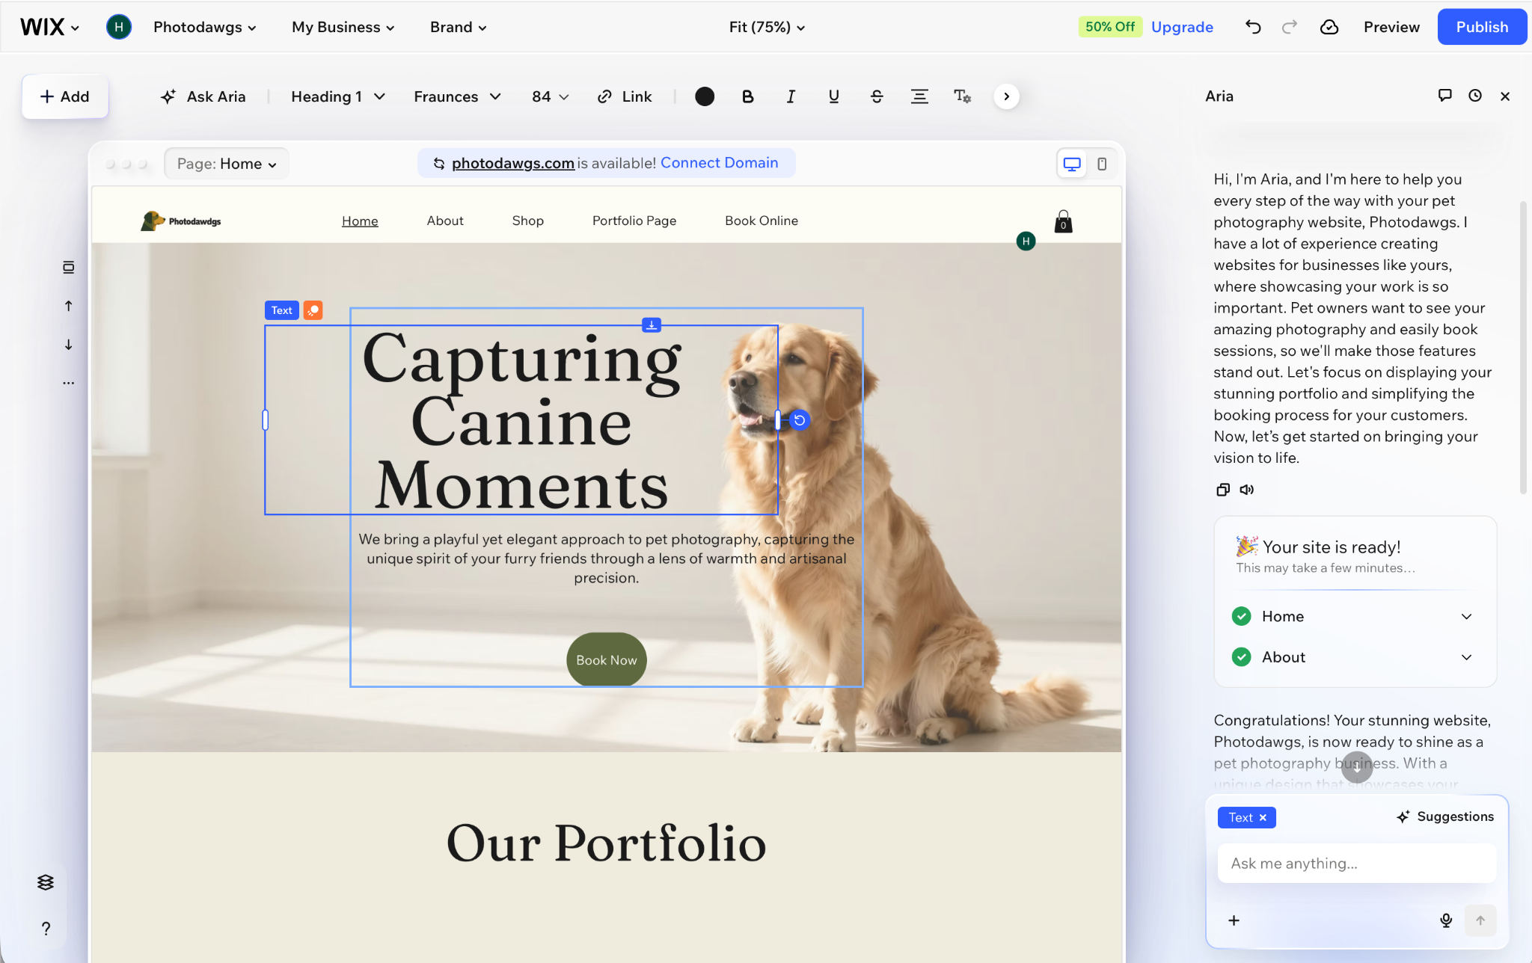This screenshot has width=1532, height=963.
Task: Copy Aria's message
Action: coord(1223,490)
